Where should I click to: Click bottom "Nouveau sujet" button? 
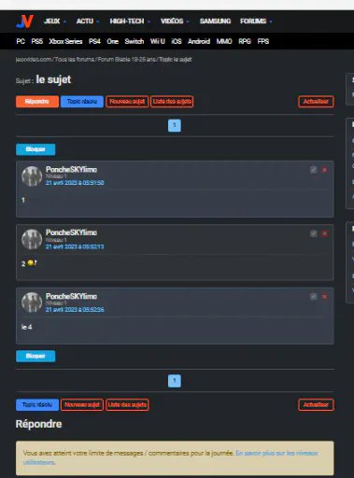point(82,405)
